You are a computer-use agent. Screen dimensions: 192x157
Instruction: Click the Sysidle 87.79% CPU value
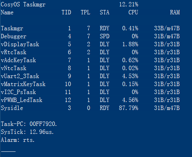(129, 108)
